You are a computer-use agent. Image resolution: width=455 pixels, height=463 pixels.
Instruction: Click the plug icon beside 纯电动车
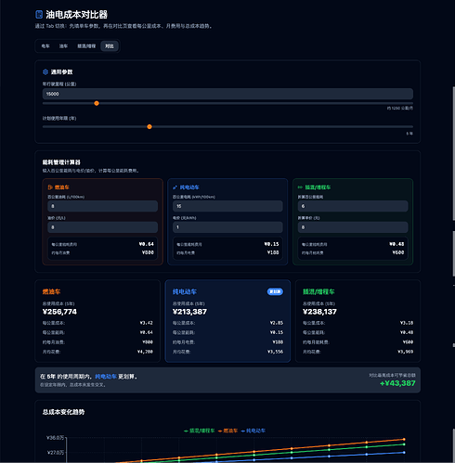[x=175, y=187]
